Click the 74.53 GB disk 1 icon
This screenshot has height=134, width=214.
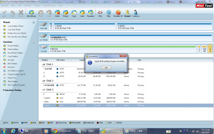coord(43,25)
